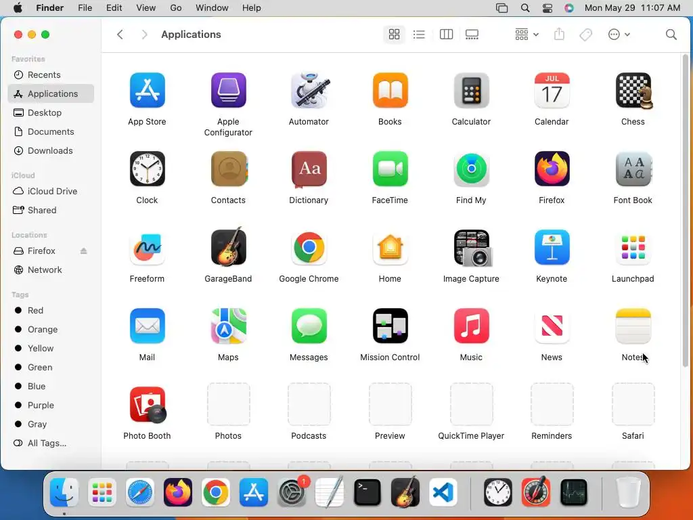Switch to gallery view
Image resolution: width=693 pixels, height=520 pixels.
[472, 34]
